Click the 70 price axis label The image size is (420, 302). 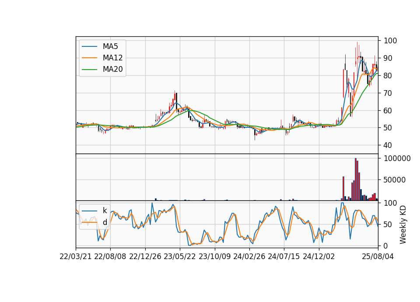[x=388, y=93]
